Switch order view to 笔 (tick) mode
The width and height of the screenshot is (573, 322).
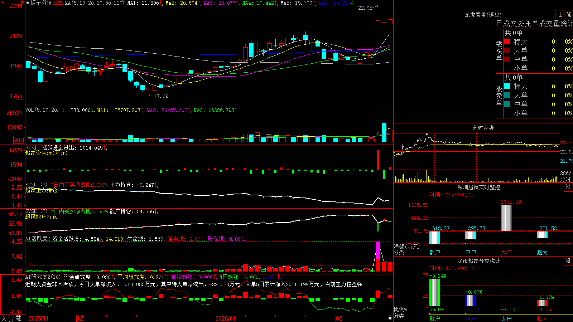pos(569,14)
